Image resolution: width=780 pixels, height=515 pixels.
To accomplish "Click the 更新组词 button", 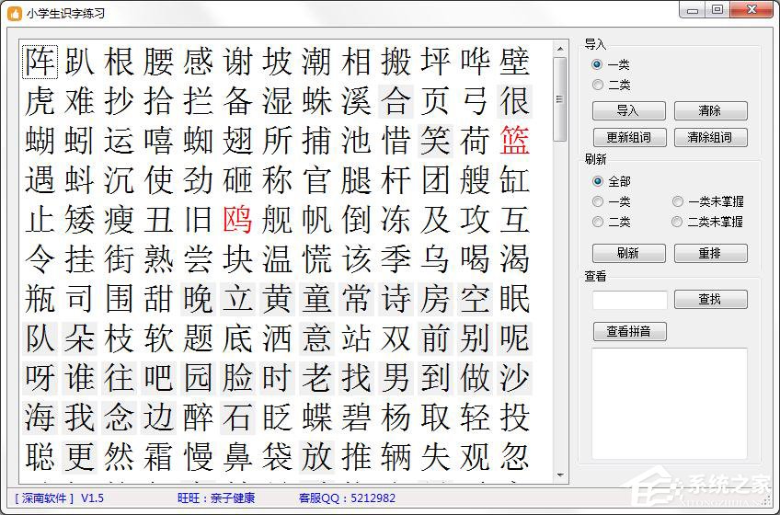I will coord(628,137).
